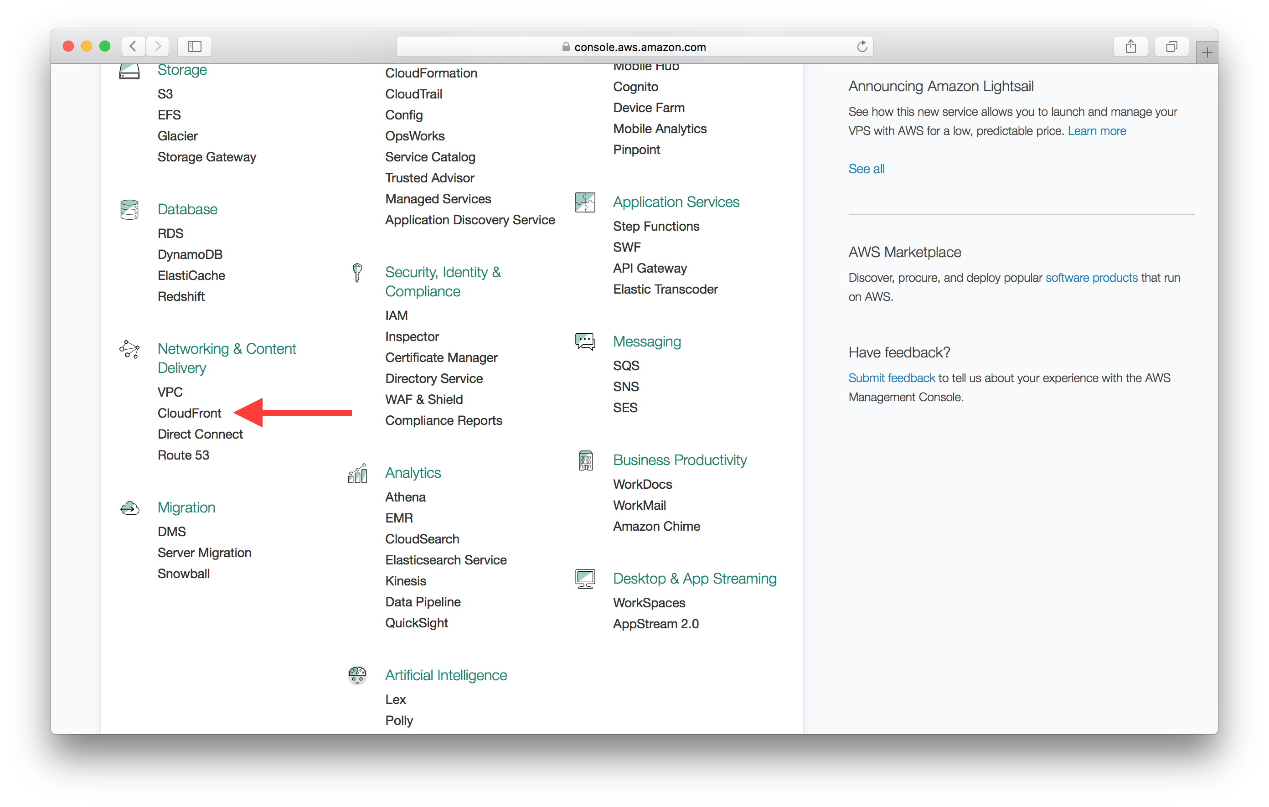
Task: Open Direct Connect
Action: 200,435
